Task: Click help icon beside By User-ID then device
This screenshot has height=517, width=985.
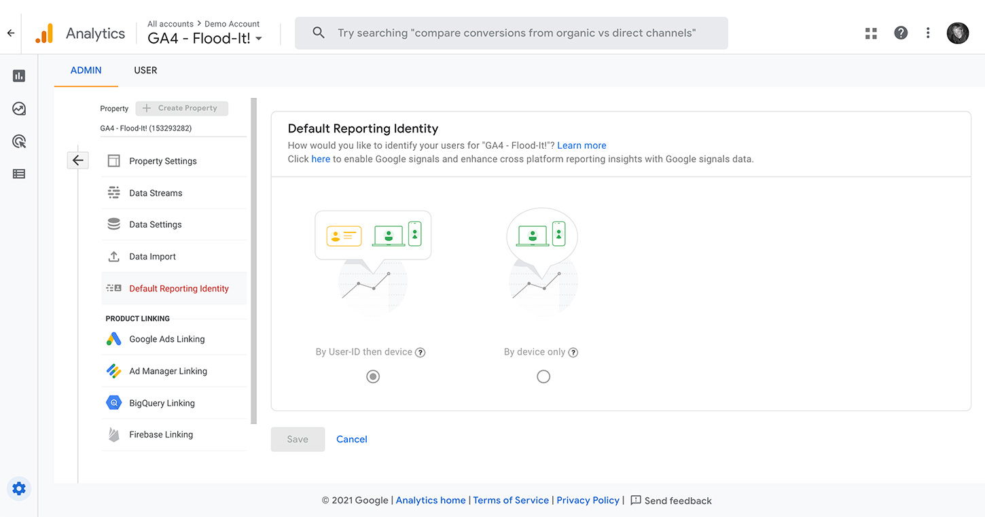Action: (x=420, y=353)
